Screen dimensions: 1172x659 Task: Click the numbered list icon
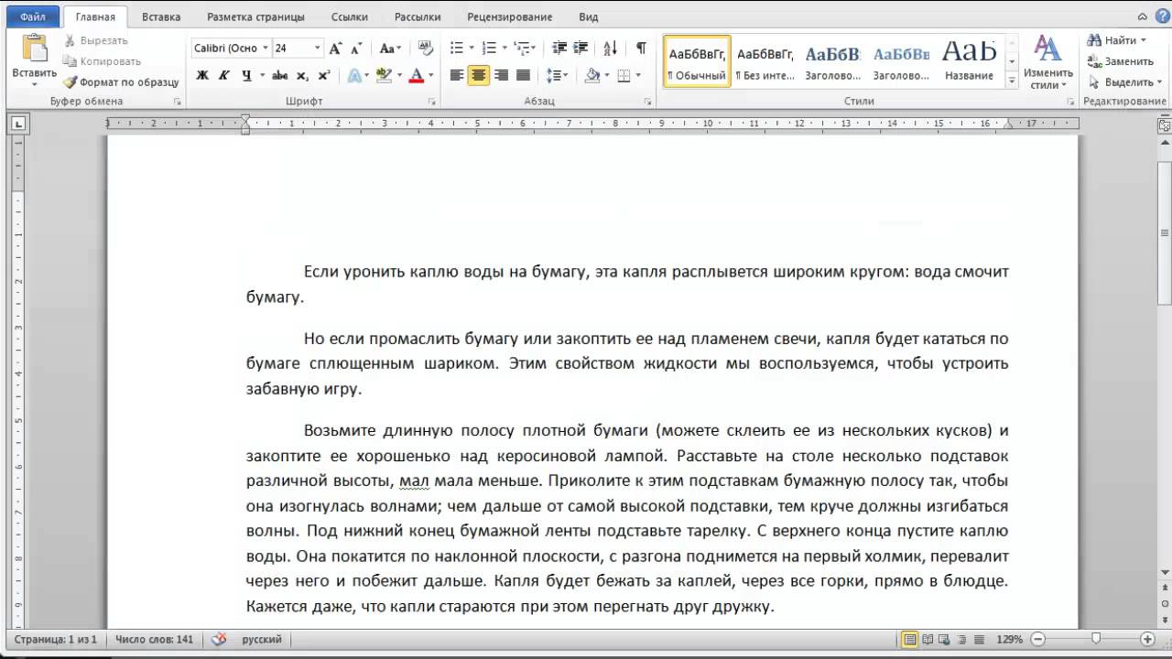click(x=489, y=49)
